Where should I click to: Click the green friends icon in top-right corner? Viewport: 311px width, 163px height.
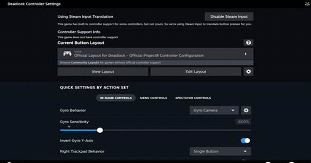[307, 4]
